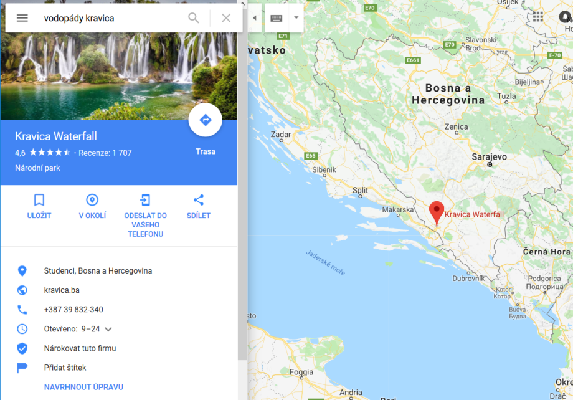Save place with Uložit bookmark icon
Image resolution: width=573 pixels, height=400 pixels.
point(39,207)
